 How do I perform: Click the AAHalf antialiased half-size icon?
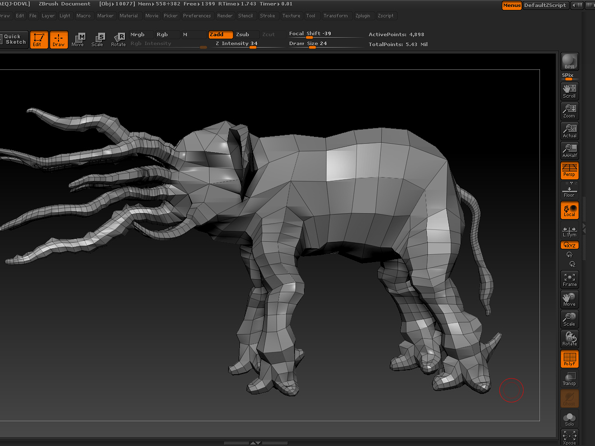click(569, 150)
